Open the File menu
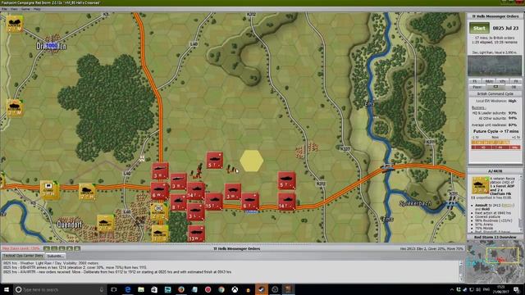 click(x=4, y=9)
